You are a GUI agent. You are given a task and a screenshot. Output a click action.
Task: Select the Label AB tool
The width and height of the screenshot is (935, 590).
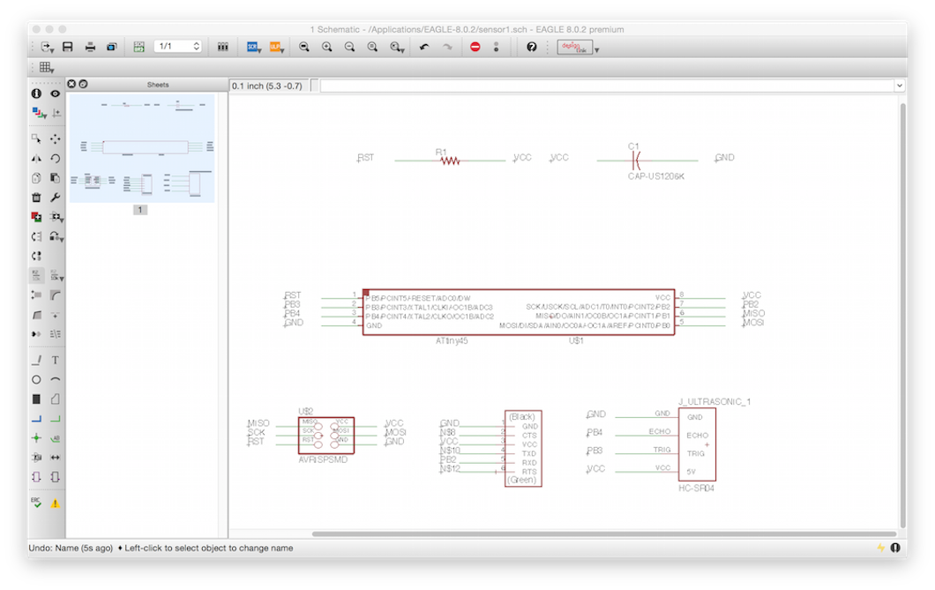[x=55, y=438]
